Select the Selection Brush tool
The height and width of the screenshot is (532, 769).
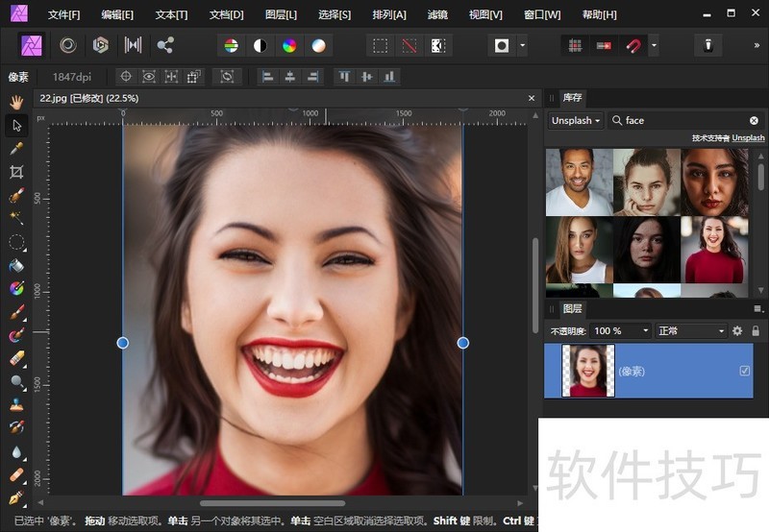click(x=16, y=195)
